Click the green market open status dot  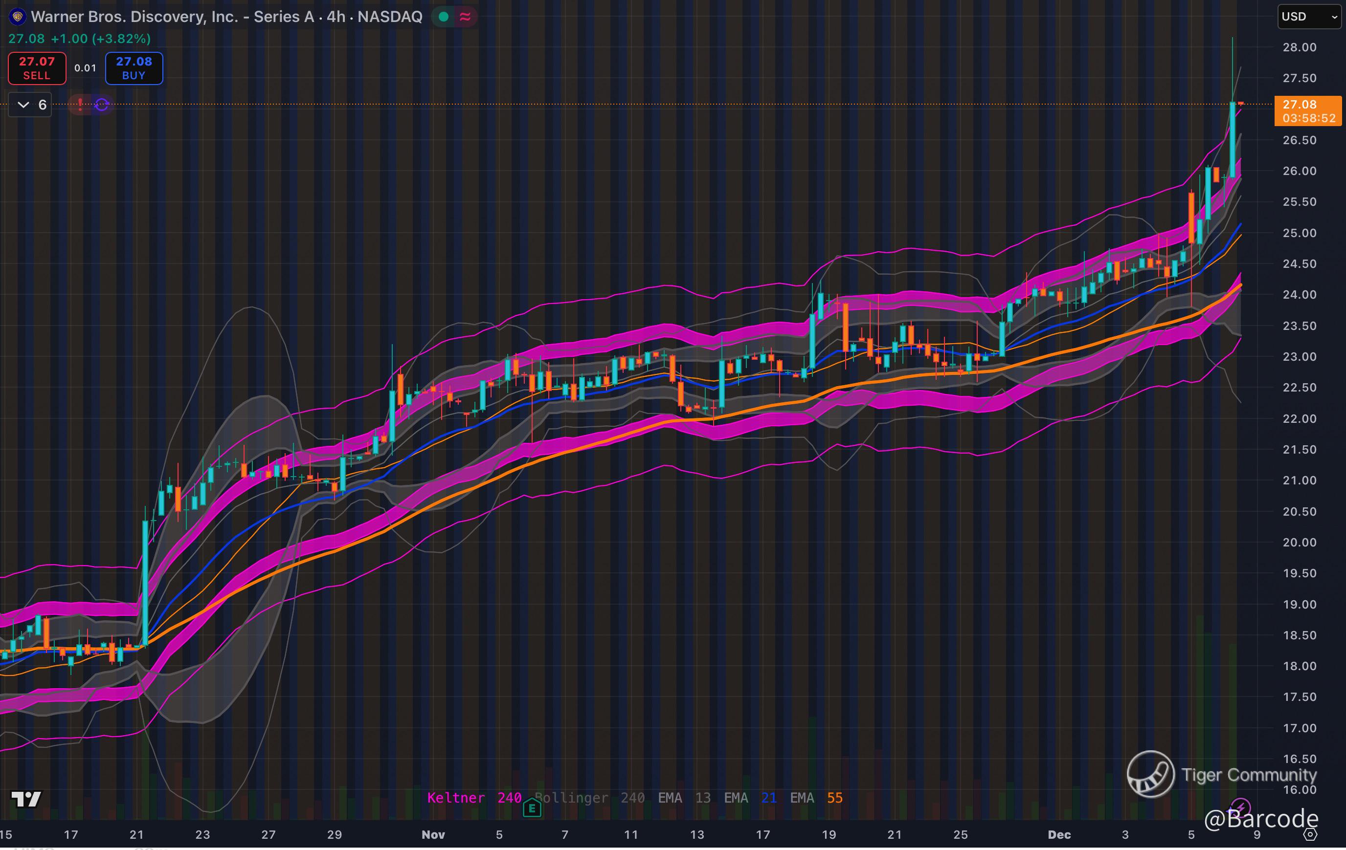(x=443, y=17)
